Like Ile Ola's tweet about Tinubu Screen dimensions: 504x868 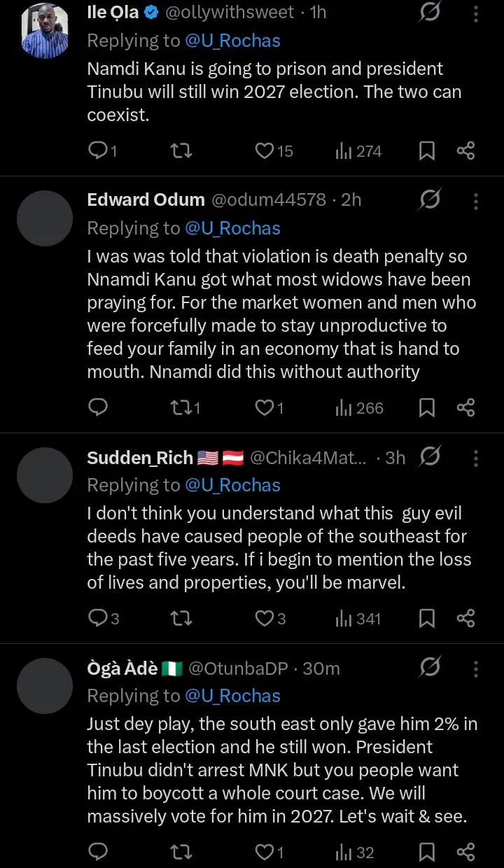[265, 150]
